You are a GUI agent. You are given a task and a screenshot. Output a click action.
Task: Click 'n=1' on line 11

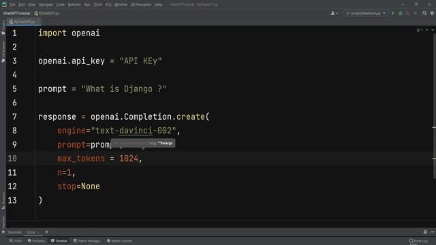pyautogui.click(x=64, y=172)
